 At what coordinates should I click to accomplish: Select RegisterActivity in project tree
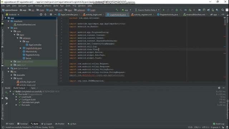click(x=33, y=55)
